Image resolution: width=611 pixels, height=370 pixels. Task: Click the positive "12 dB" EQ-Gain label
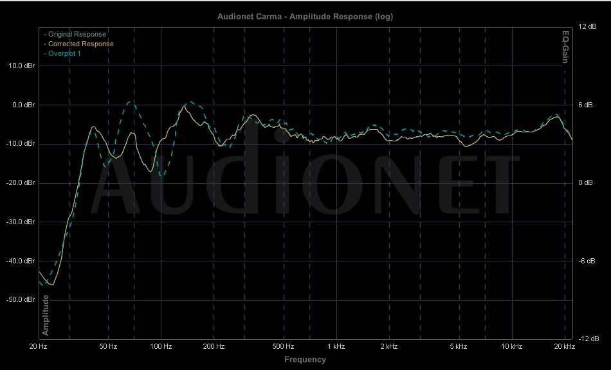[x=587, y=26]
